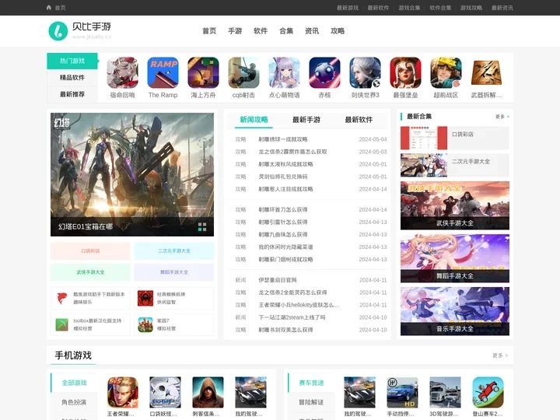Expand 更多 in 手机游戏 section
This screenshot has height=420, width=560.
tap(499, 355)
